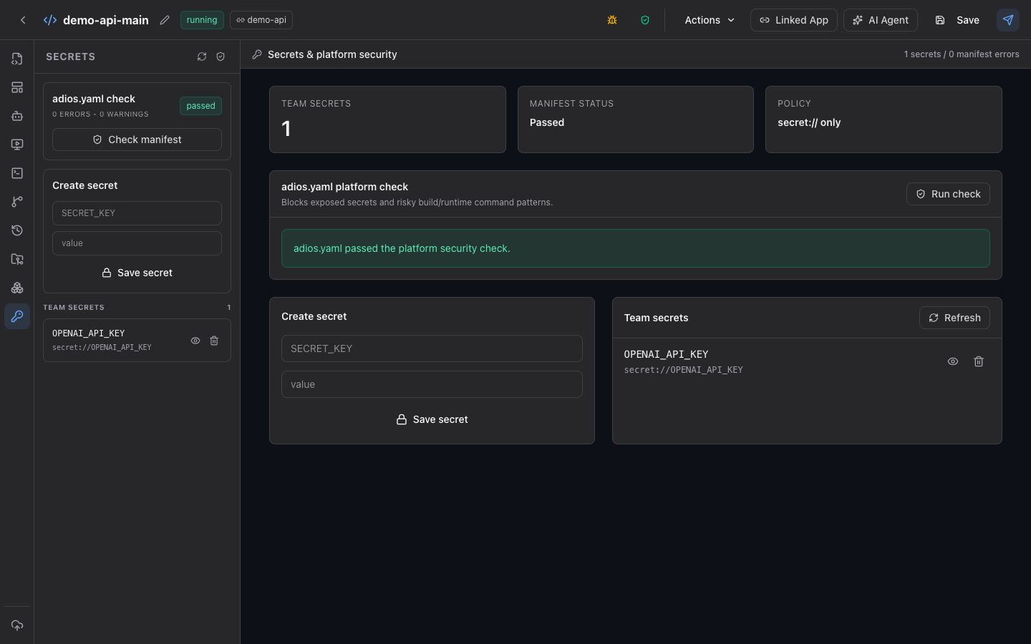Click the cloud upload icon at sidebar bottom

tap(17, 625)
